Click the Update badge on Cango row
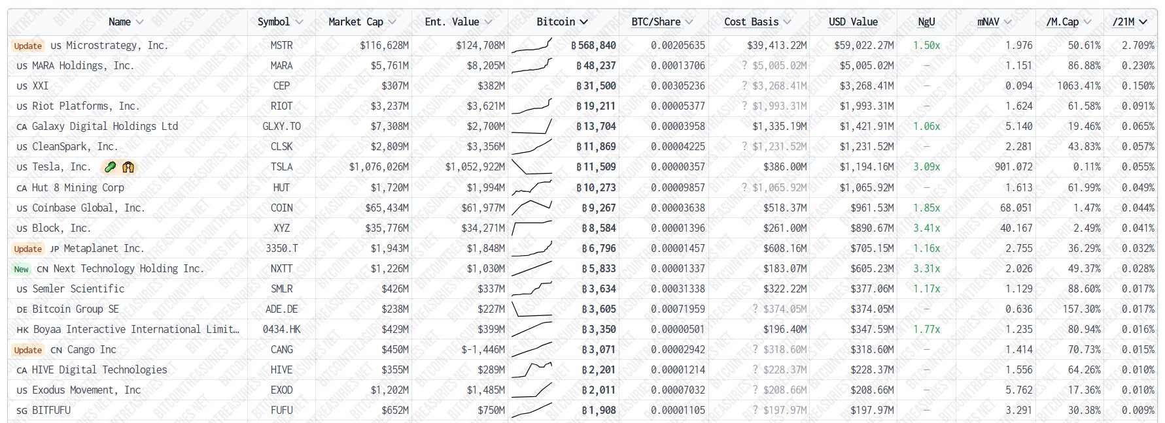The height and width of the screenshot is (423, 1165). pos(28,350)
